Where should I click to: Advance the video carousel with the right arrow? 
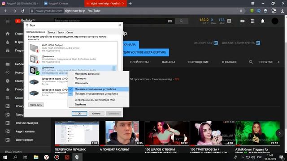point(279,133)
